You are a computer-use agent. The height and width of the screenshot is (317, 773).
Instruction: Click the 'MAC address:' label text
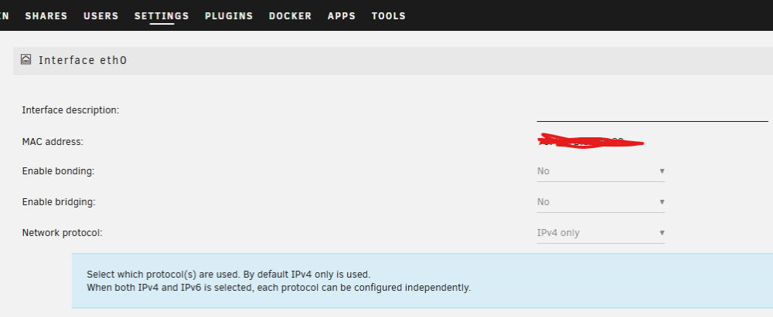(53, 142)
